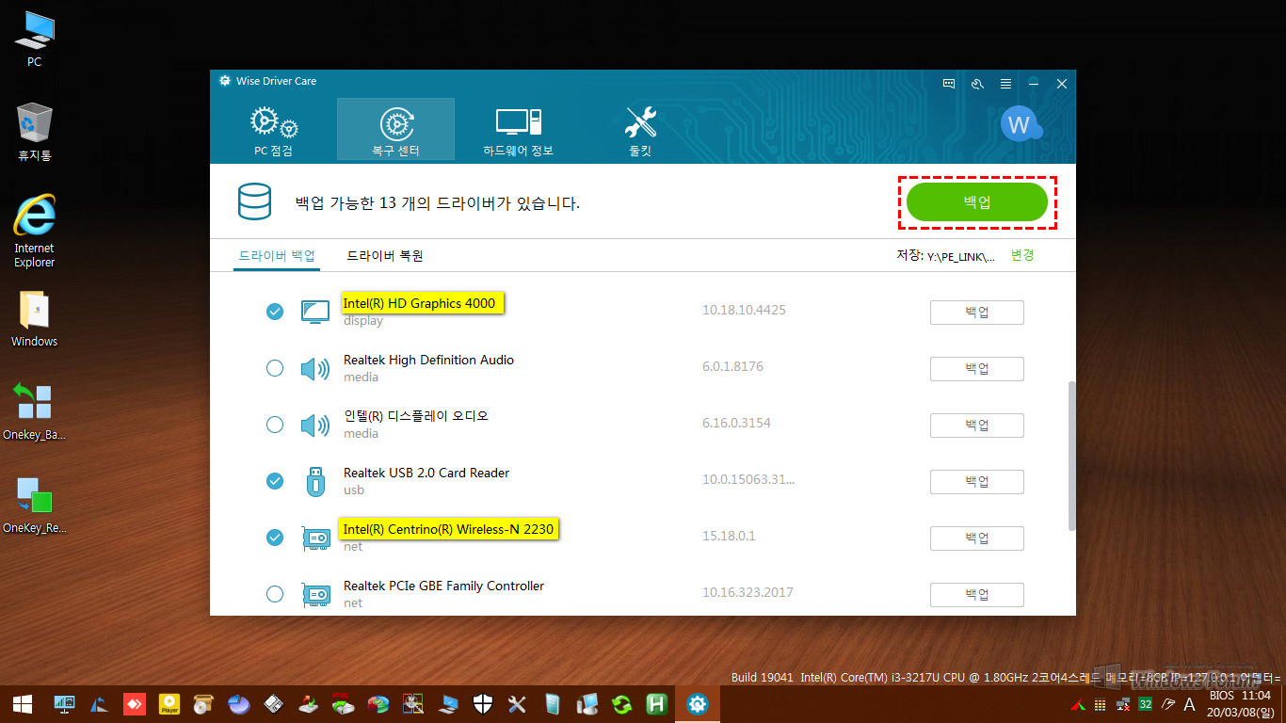Open the Onekey_Ba... desktop shortcut
The width and height of the screenshot is (1286, 723).
35,412
